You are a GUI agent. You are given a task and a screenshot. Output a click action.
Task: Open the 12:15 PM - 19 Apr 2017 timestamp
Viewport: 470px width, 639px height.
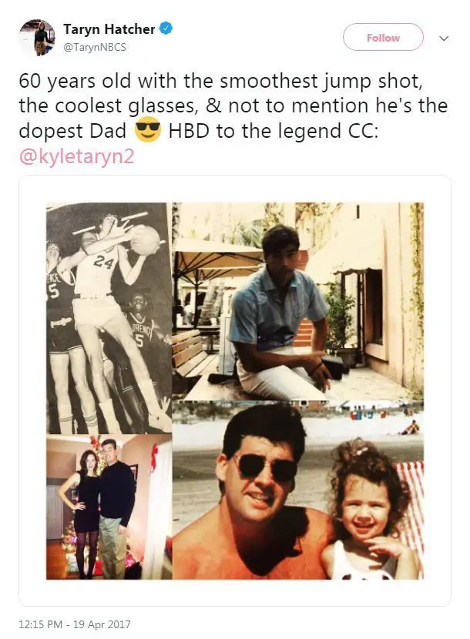[x=75, y=624]
